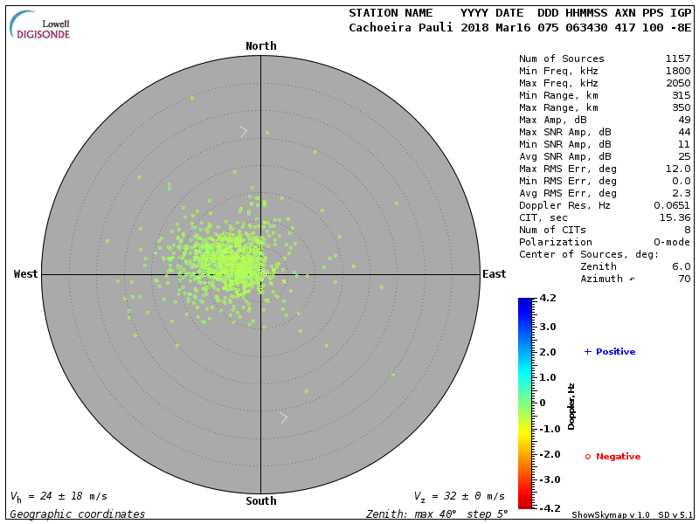Viewport: 699px width, 524px height.
Task: Select the West label left of skymap
Action: click(26, 274)
